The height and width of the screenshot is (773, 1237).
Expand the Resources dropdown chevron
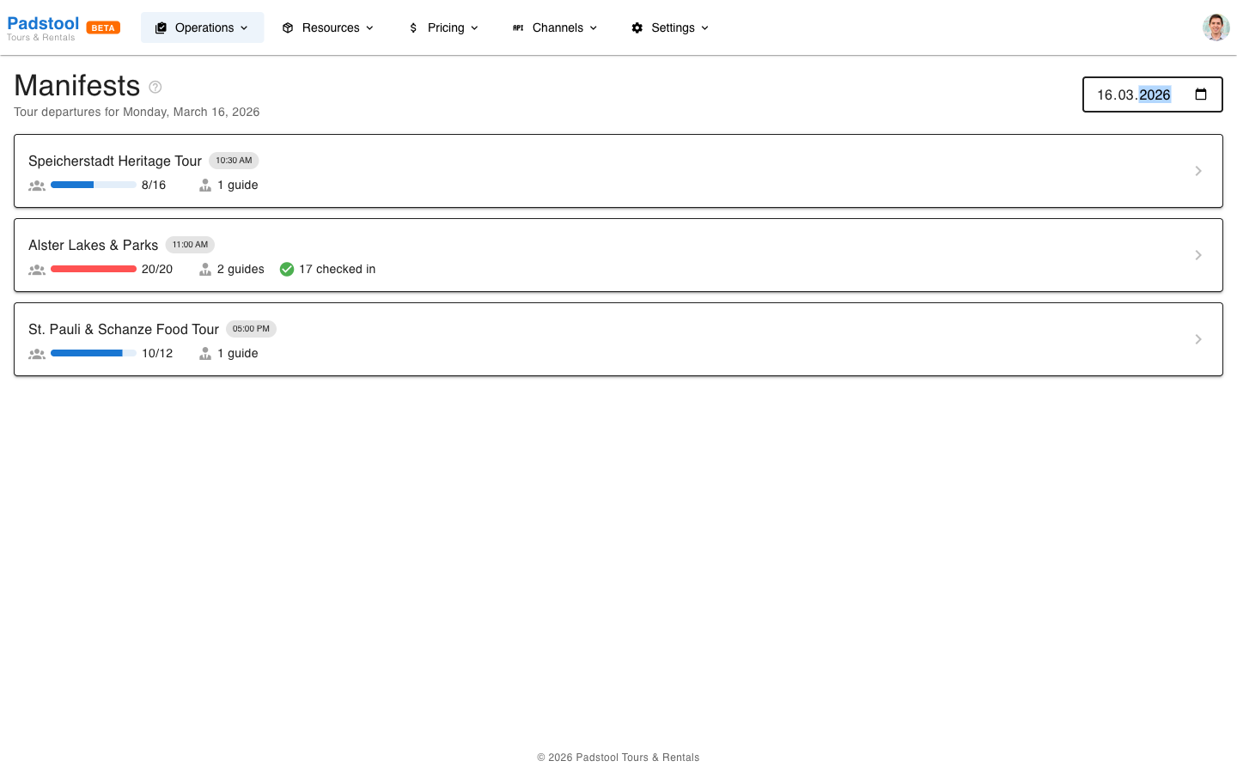click(x=369, y=27)
